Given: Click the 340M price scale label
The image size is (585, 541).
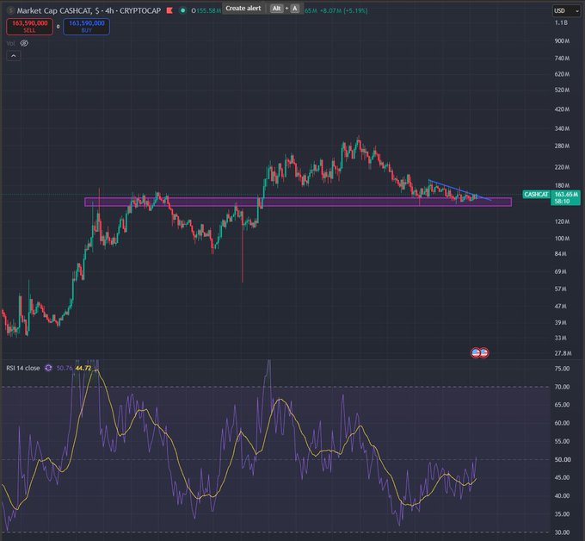Looking at the screenshot, I should coord(562,128).
